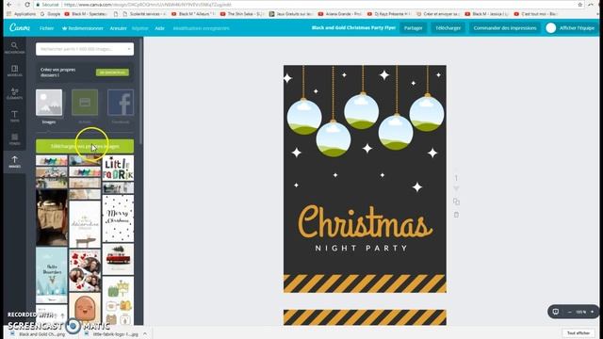Reload the browser page
The image size is (603, 339).
coord(27,5)
